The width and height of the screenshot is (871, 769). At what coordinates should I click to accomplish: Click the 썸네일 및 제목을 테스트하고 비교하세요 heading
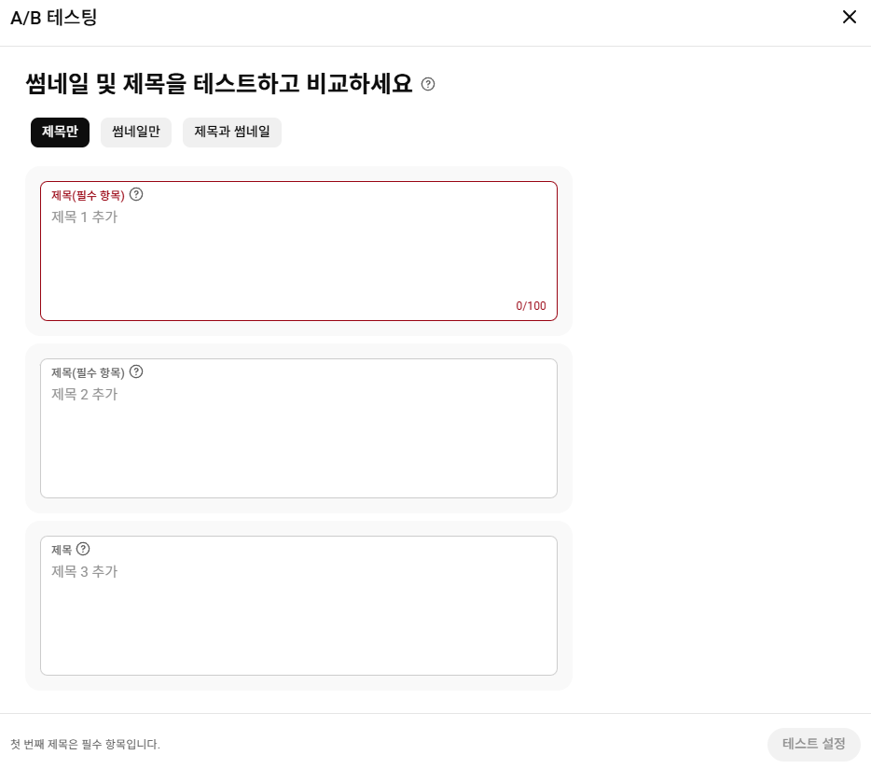point(218,84)
